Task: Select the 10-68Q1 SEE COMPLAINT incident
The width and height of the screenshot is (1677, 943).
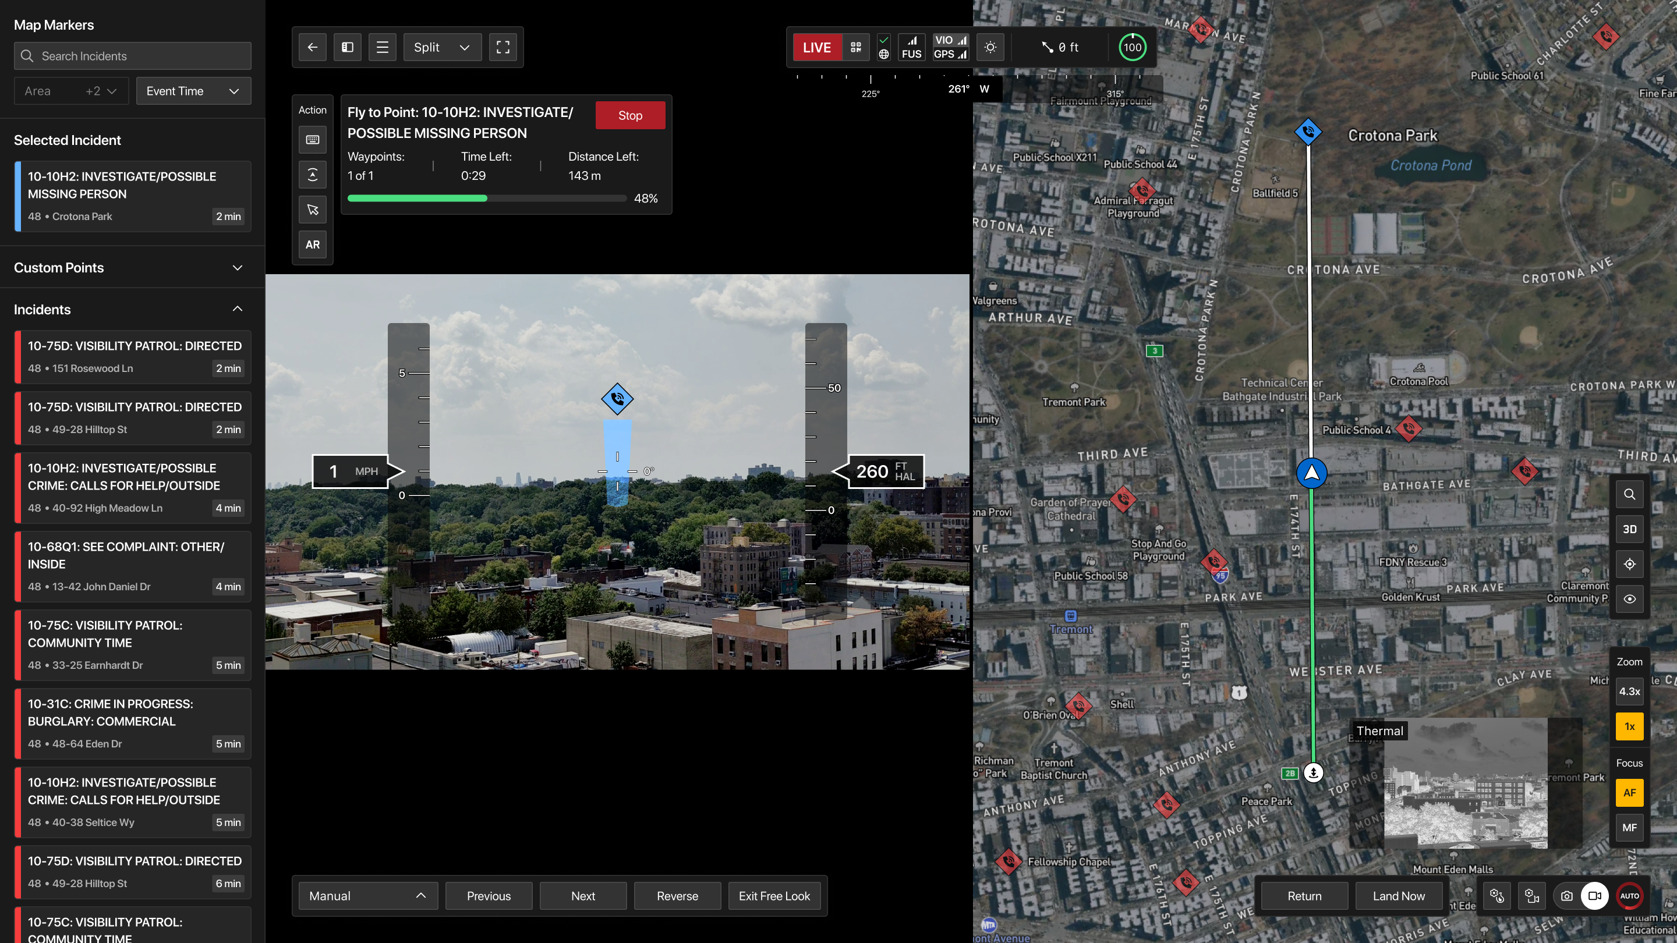Action: tap(132, 566)
